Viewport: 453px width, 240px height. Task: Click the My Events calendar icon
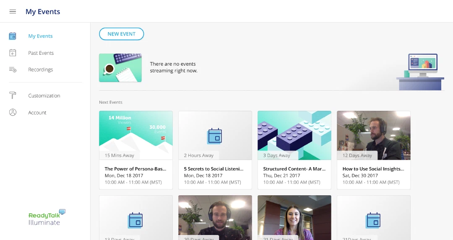coord(13,36)
